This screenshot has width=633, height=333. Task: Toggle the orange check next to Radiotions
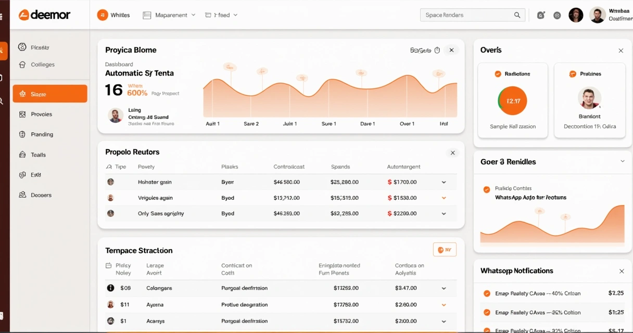498,74
